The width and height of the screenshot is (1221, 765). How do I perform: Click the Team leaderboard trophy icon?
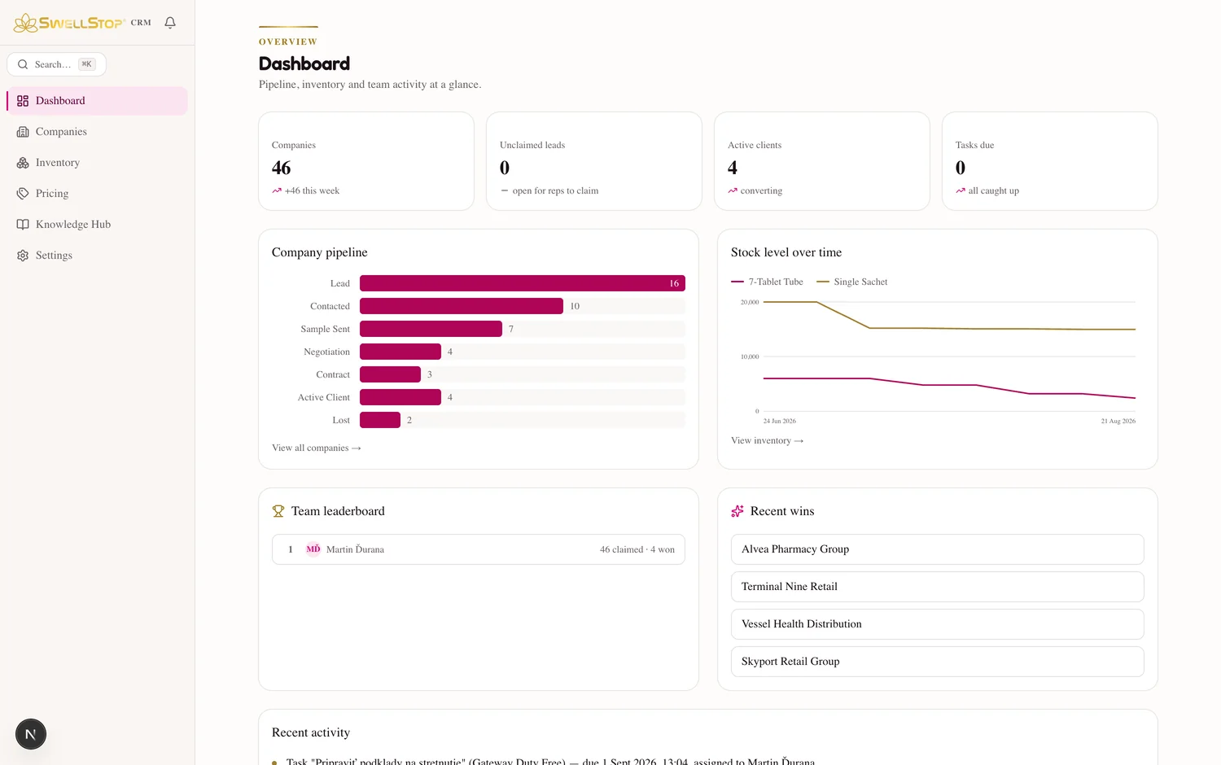(x=278, y=511)
